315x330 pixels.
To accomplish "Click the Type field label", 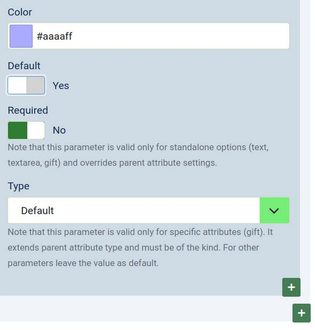I will [18, 186].
